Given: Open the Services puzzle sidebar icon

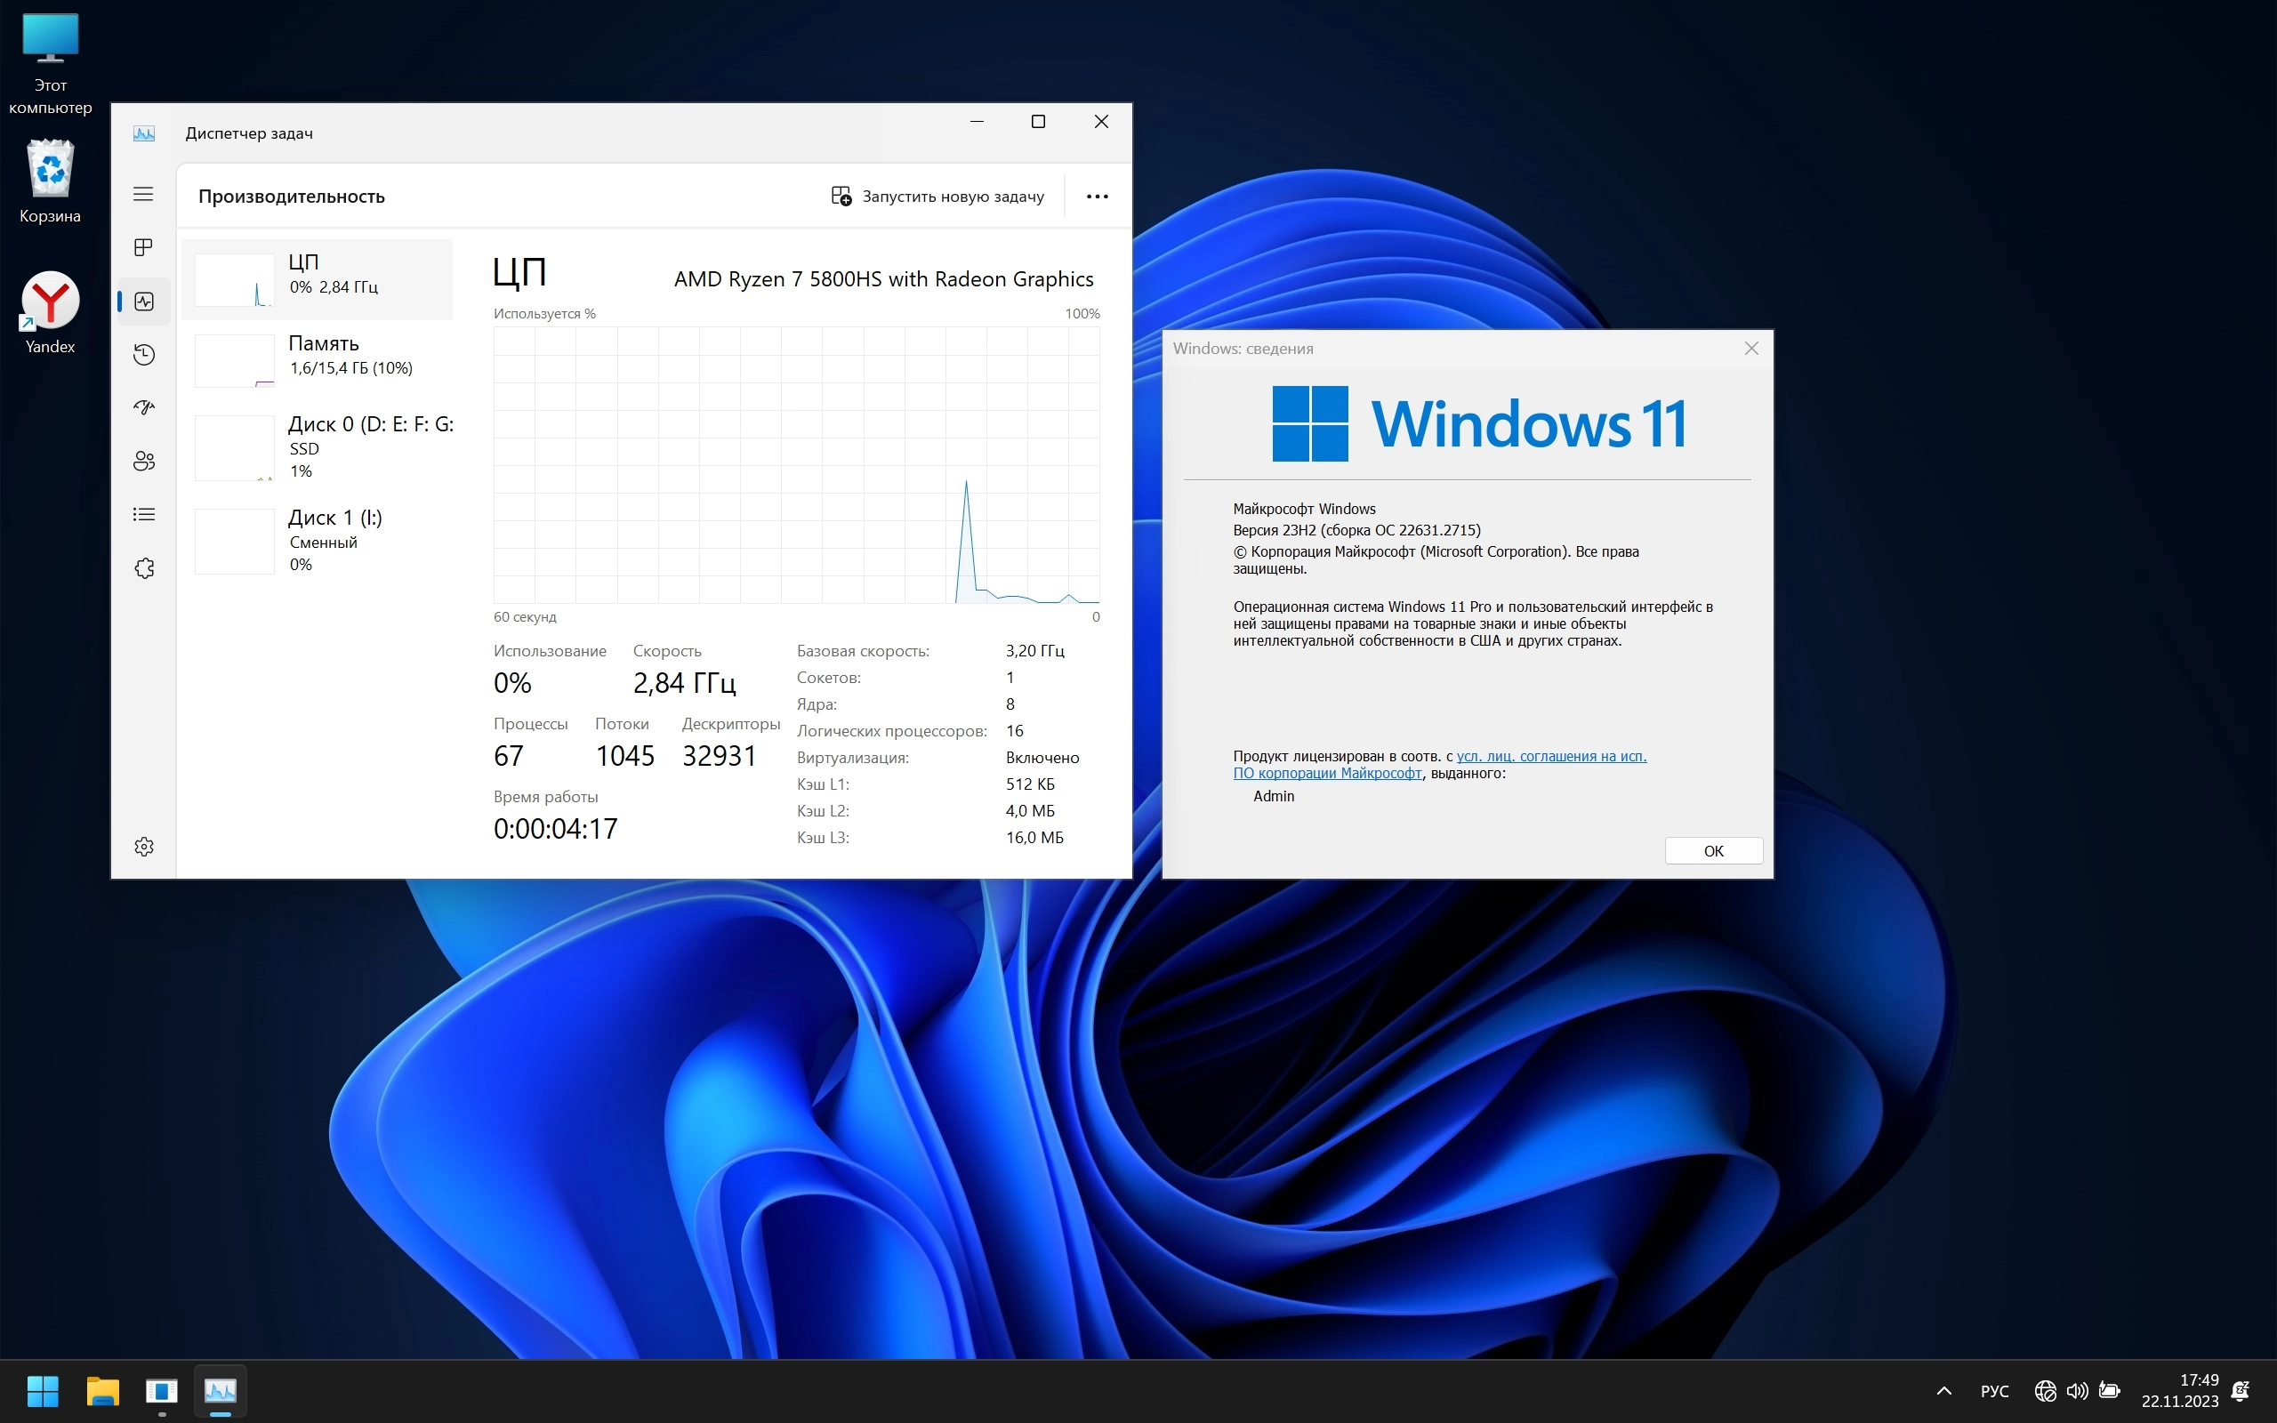Looking at the screenshot, I should [143, 568].
